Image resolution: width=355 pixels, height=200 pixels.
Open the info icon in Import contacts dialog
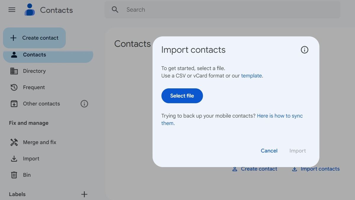coord(304,49)
